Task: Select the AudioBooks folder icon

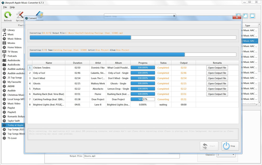Action: [x=4, y=65]
